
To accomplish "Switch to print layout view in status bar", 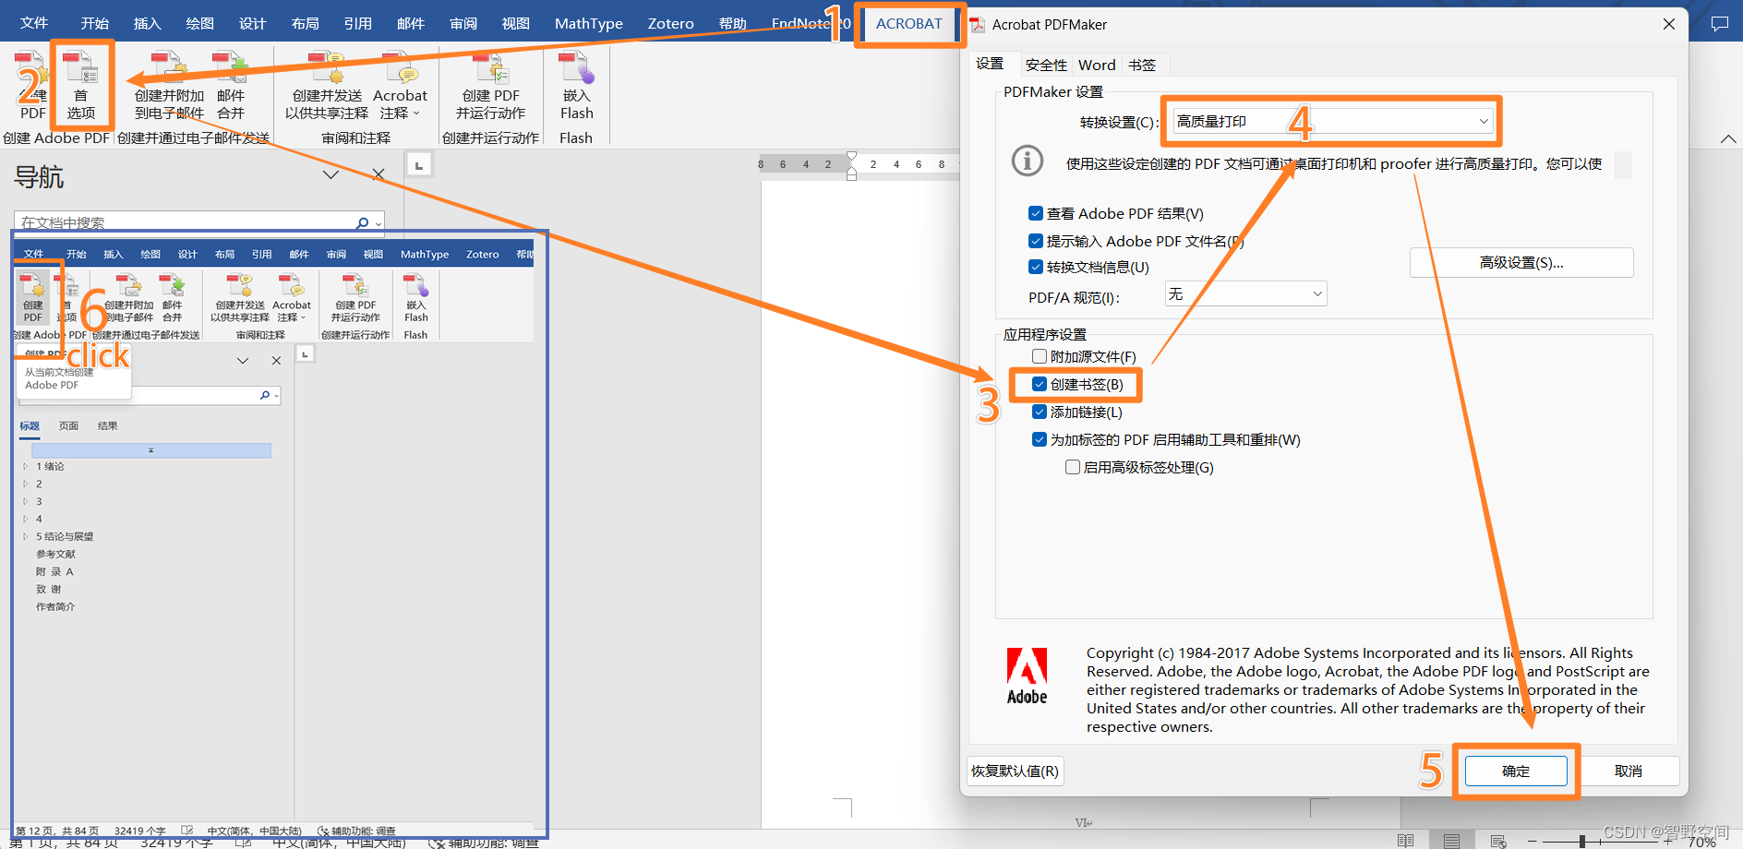I will [x=1451, y=841].
